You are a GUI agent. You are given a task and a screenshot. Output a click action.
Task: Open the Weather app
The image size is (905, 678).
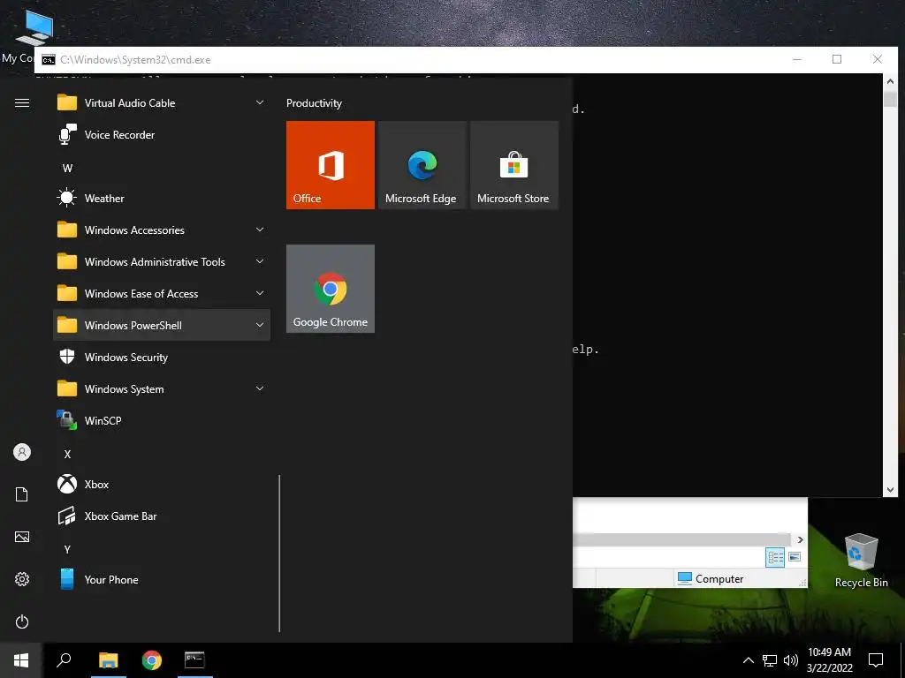161,199
